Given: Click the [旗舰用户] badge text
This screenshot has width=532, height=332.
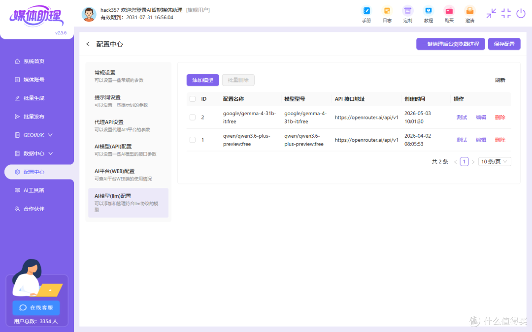Looking at the screenshot, I should [x=198, y=10].
